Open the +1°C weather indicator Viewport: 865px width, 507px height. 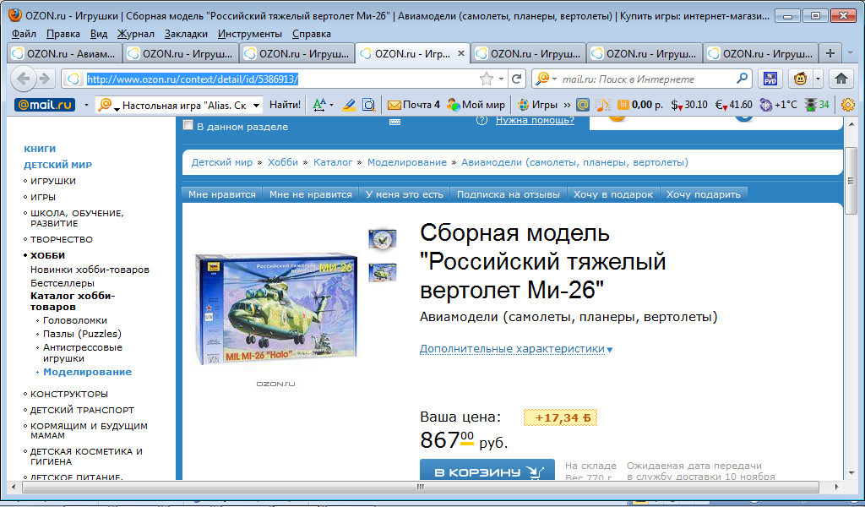778,104
